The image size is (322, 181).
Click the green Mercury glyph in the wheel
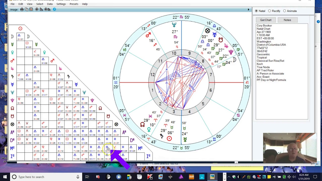pos(185,140)
